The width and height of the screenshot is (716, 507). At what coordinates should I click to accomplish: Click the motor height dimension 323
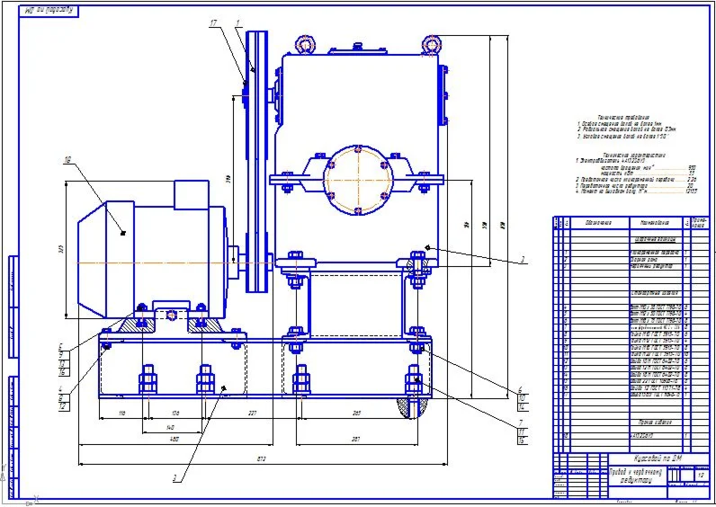[62, 249]
